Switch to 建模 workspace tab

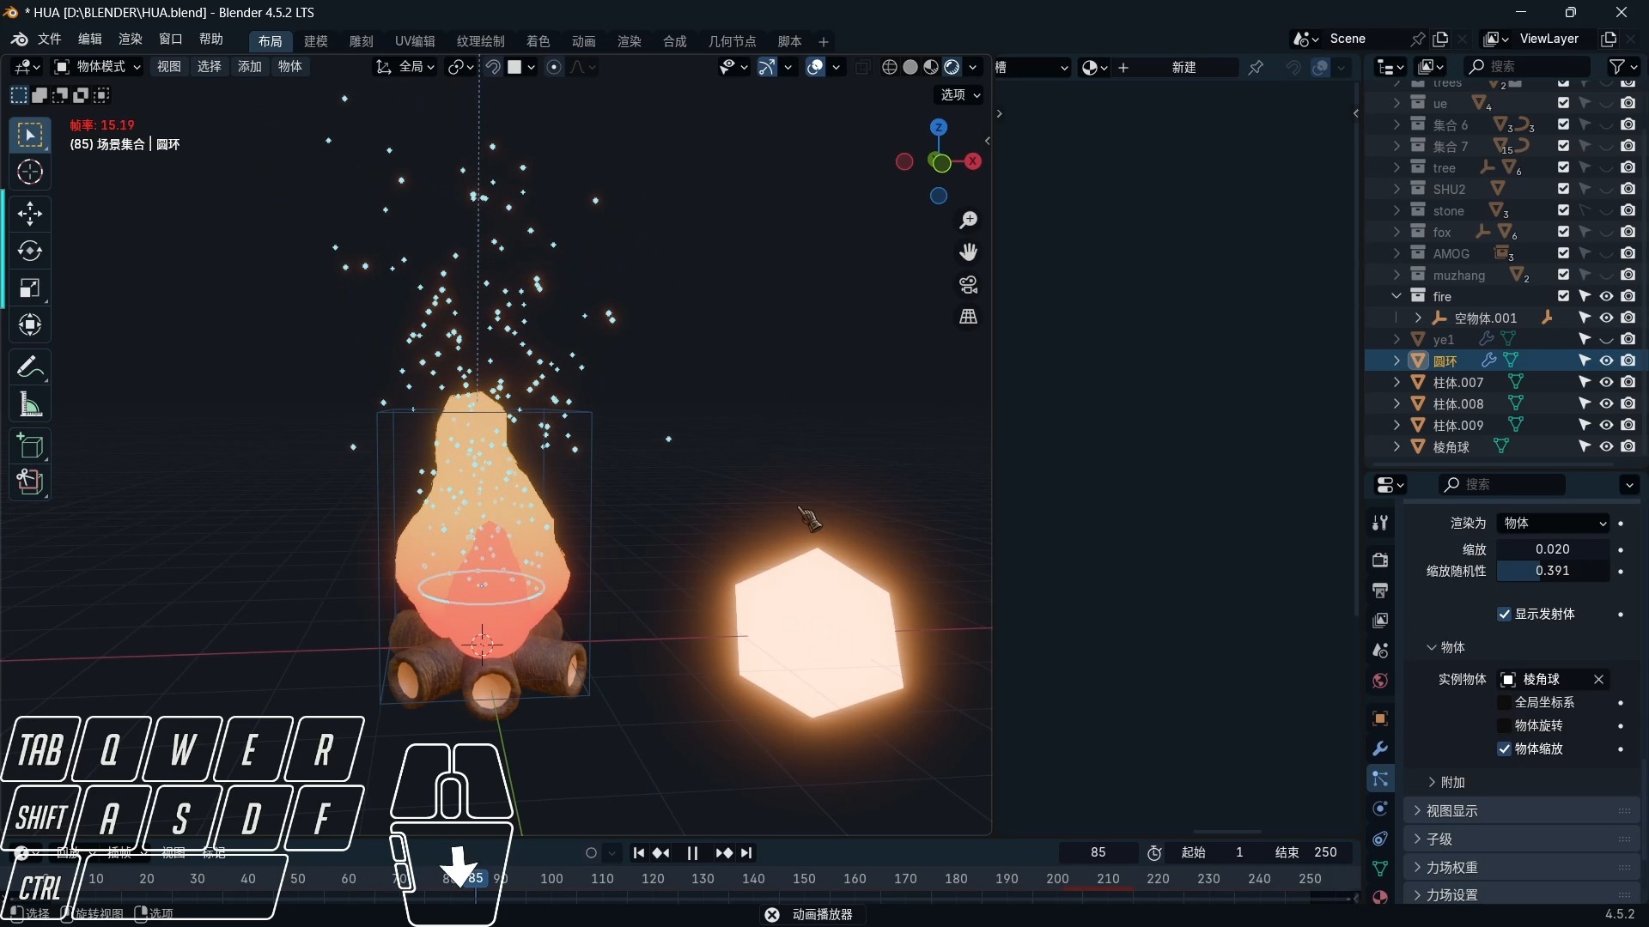click(x=315, y=41)
